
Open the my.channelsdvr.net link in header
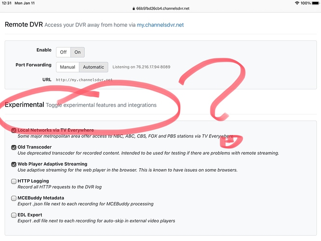(160, 24)
